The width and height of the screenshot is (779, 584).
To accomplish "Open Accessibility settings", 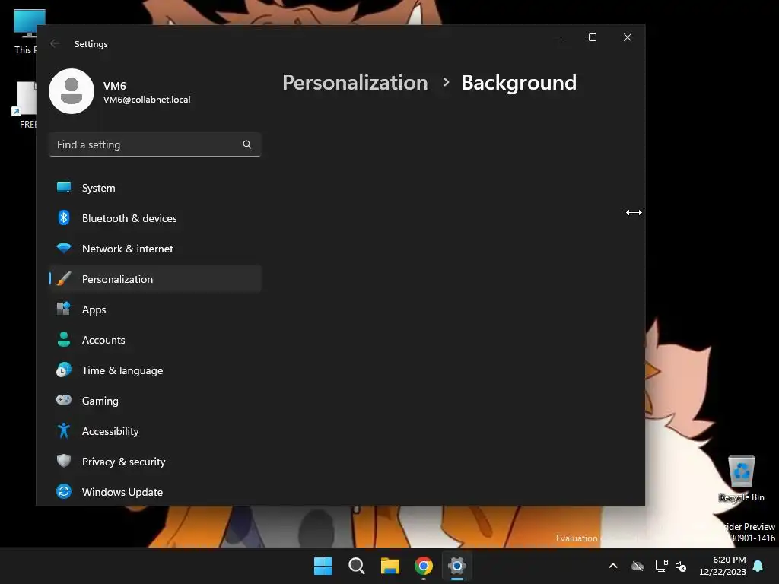I will [155, 431].
